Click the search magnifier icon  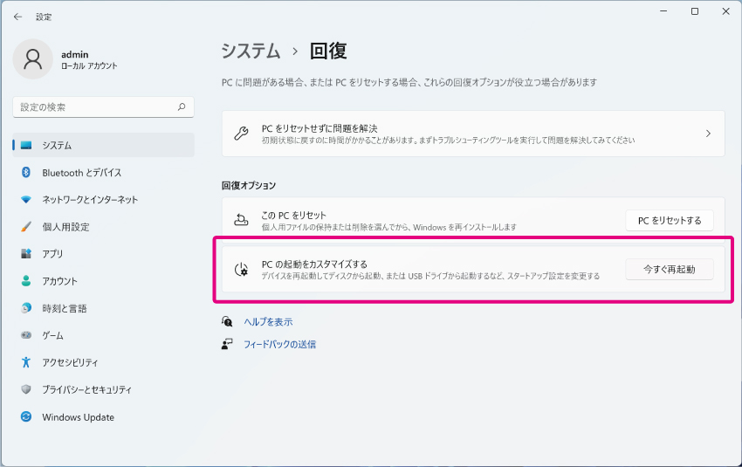[182, 107]
